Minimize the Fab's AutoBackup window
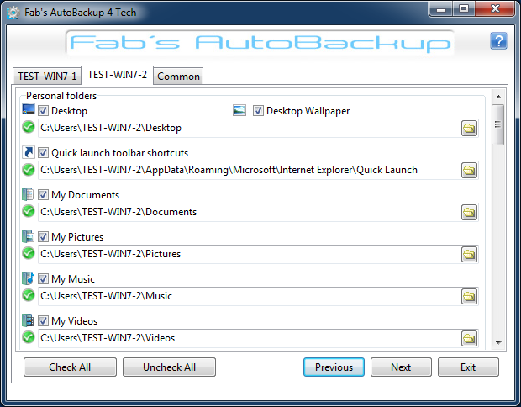The height and width of the screenshot is (407, 521). point(441,9)
